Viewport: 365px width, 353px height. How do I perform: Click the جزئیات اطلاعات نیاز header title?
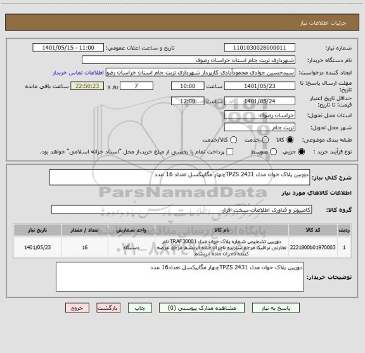pos(323,23)
